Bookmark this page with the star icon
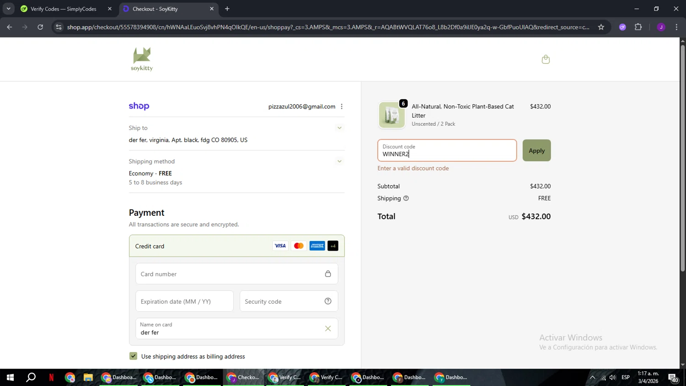Image resolution: width=686 pixels, height=386 pixels. [601, 27]
